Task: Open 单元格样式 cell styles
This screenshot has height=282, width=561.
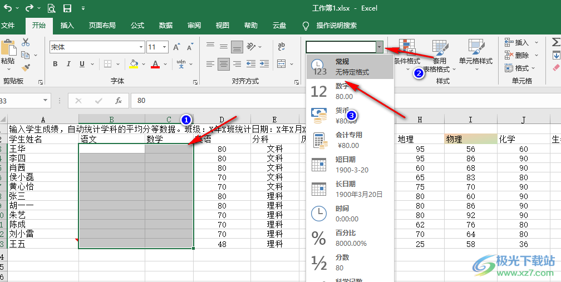Action: [x=476, y=56]
